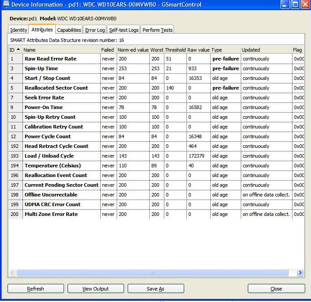311x302 pixels.
Task: Select the Spin-Up Time row
Action: (156, 68)
